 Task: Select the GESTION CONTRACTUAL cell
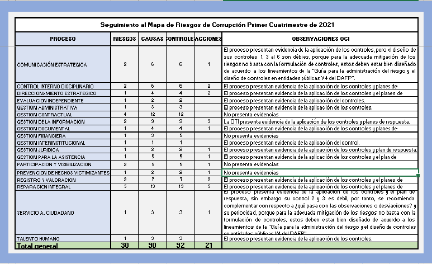[x=63, y=115]
